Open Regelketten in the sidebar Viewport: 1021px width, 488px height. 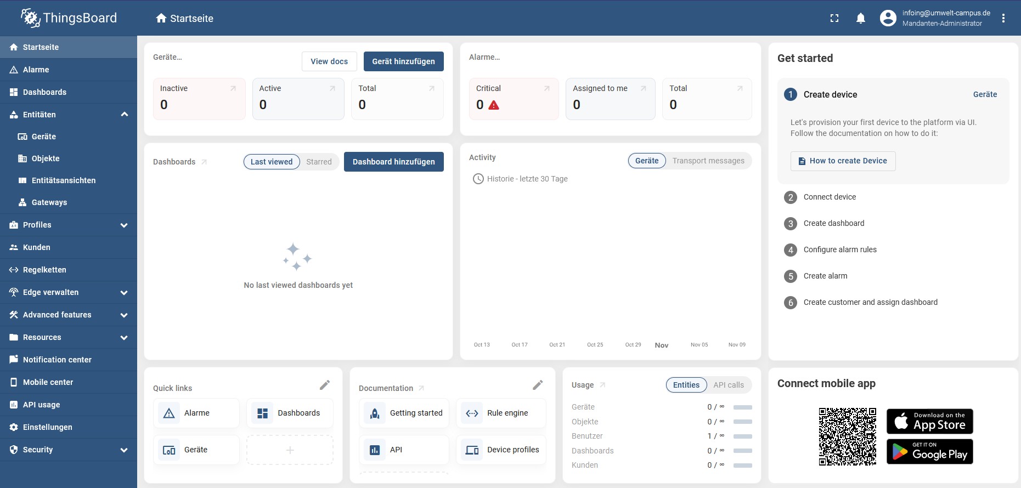(44, 270)
